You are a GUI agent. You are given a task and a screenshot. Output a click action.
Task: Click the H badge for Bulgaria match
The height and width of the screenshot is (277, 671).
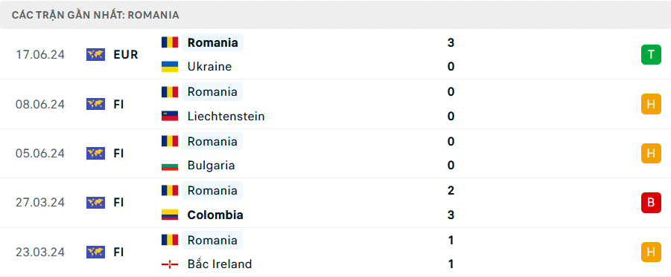point(651,153)
